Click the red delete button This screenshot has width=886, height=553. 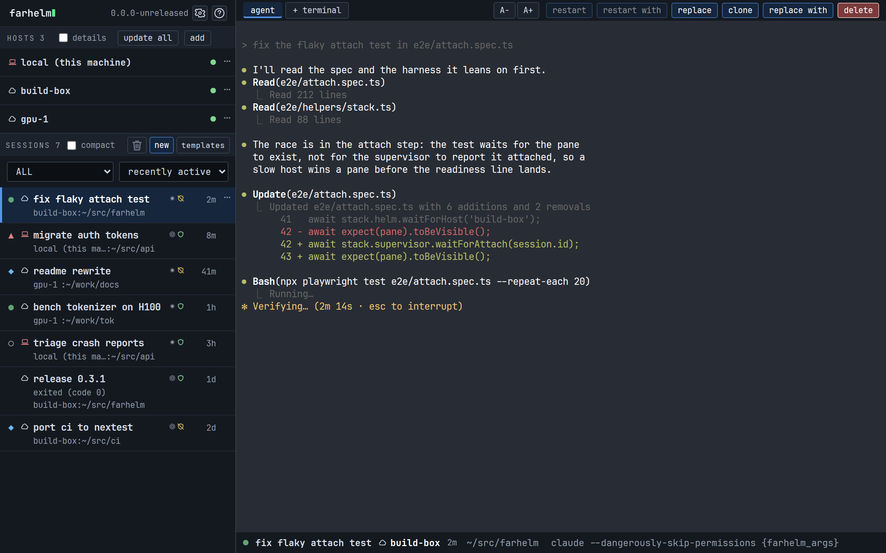coord(858,10)
